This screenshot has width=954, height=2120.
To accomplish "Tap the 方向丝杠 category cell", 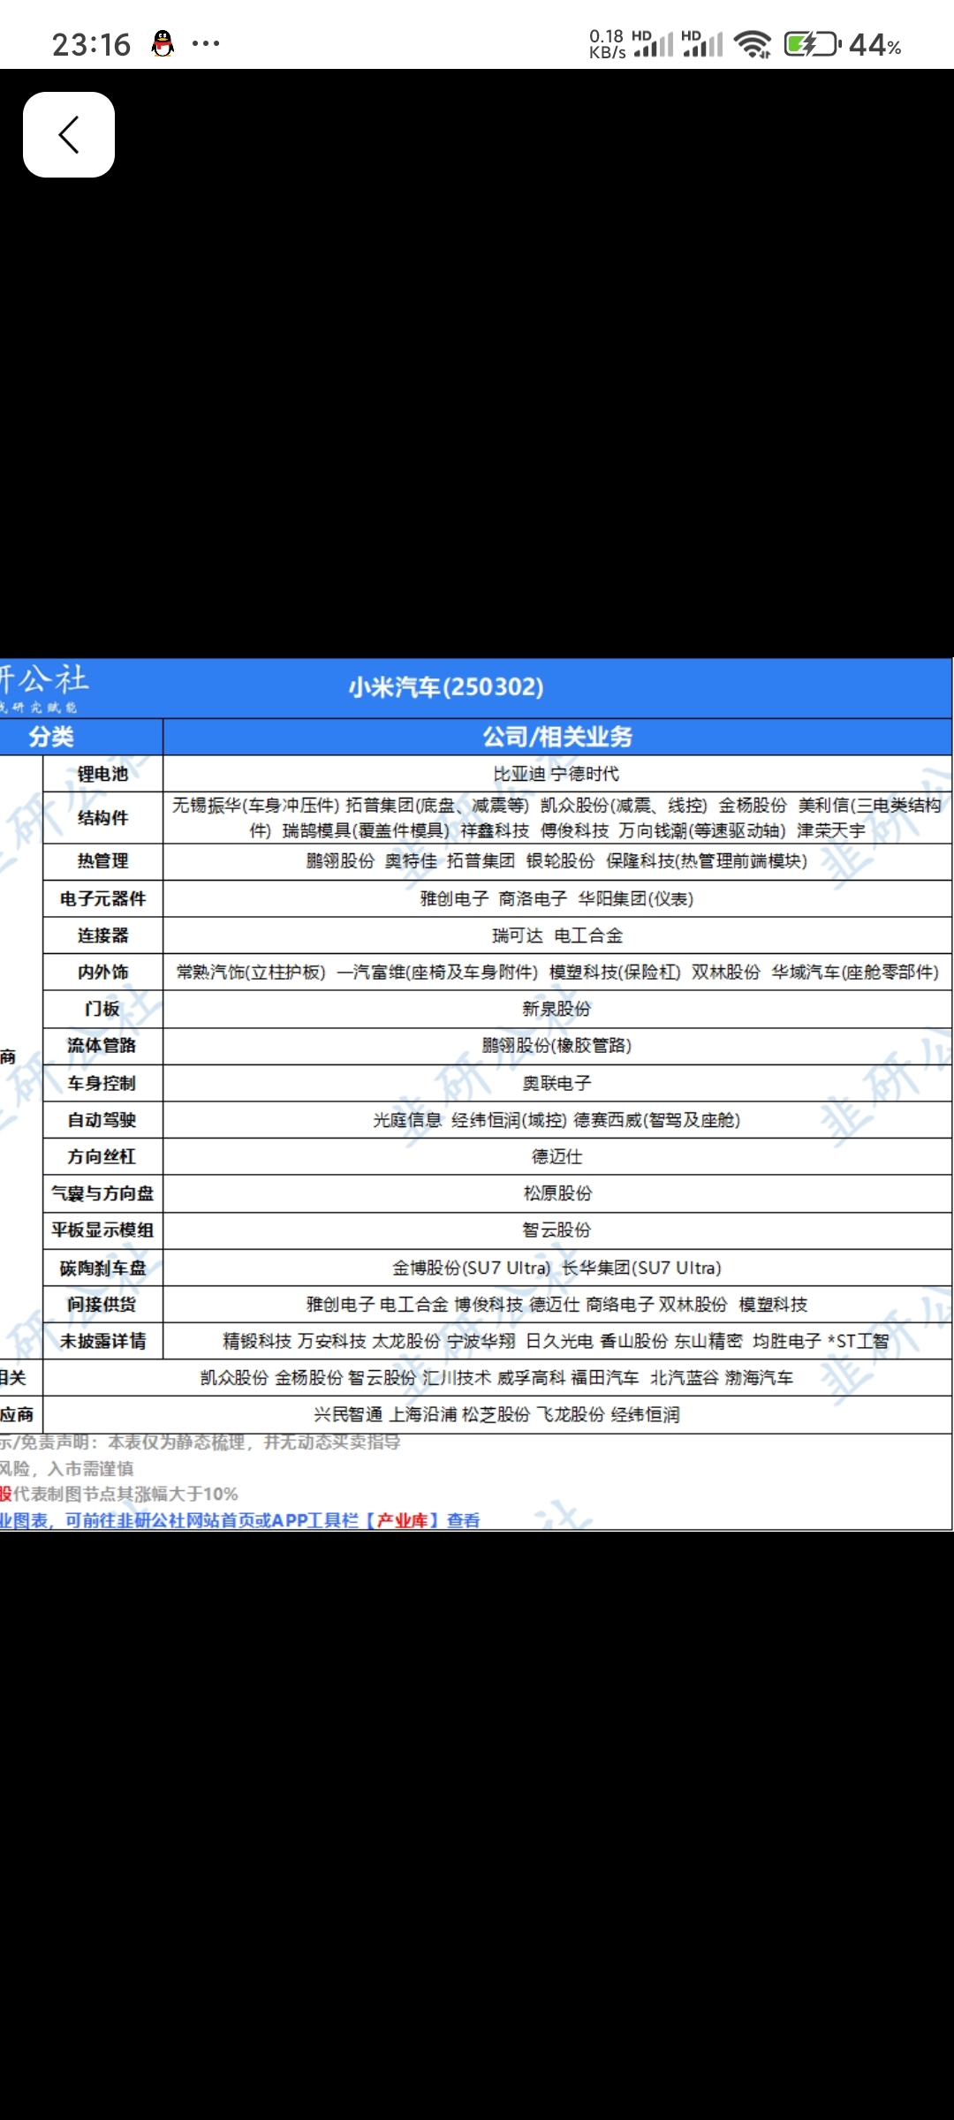I will (x=102, y=1156).
